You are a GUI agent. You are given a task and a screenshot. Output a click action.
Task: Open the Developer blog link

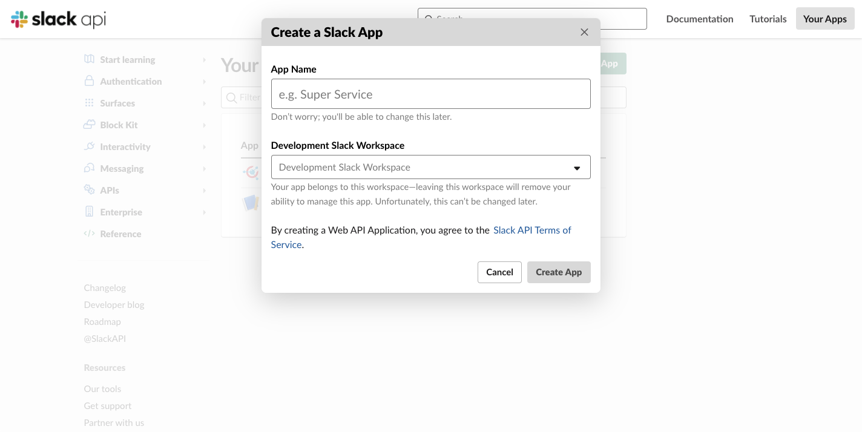pos(114,304)
